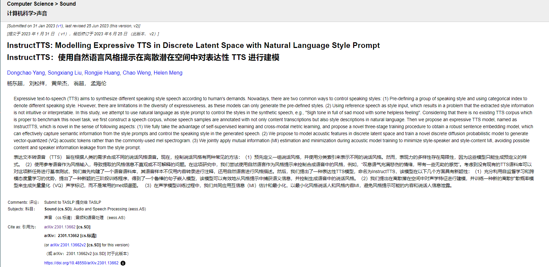This screenshot has height=267, width=549.
Task: Open author Dongchao Yang's link
Action: [x=26, y=73]
